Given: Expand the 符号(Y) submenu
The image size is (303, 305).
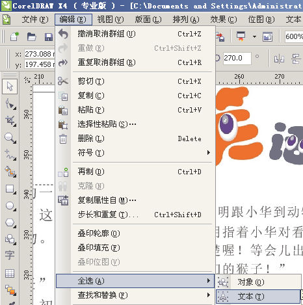Looking at the screenshot, I should pos(209,153).
